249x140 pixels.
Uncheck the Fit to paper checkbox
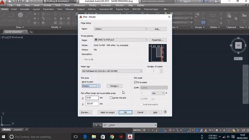(135, 82)
